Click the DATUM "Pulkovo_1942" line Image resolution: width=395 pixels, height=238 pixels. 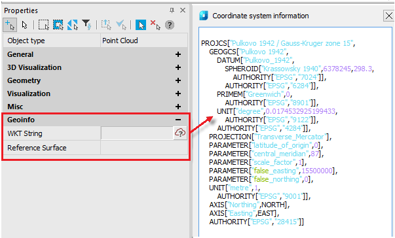pos(255,60)
